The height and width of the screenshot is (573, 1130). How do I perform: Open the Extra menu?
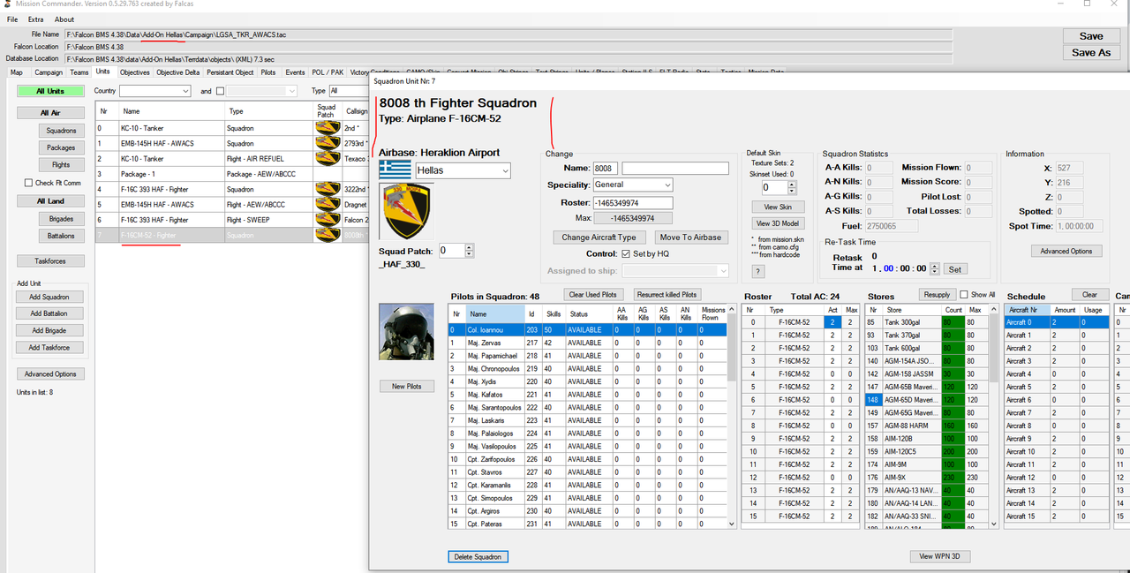coord(35,19)
